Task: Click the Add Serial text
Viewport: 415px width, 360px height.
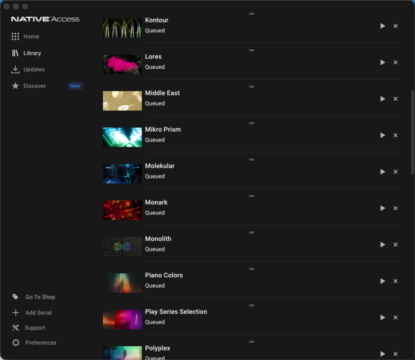Action: pyautogui.click(x=39, y=313)
